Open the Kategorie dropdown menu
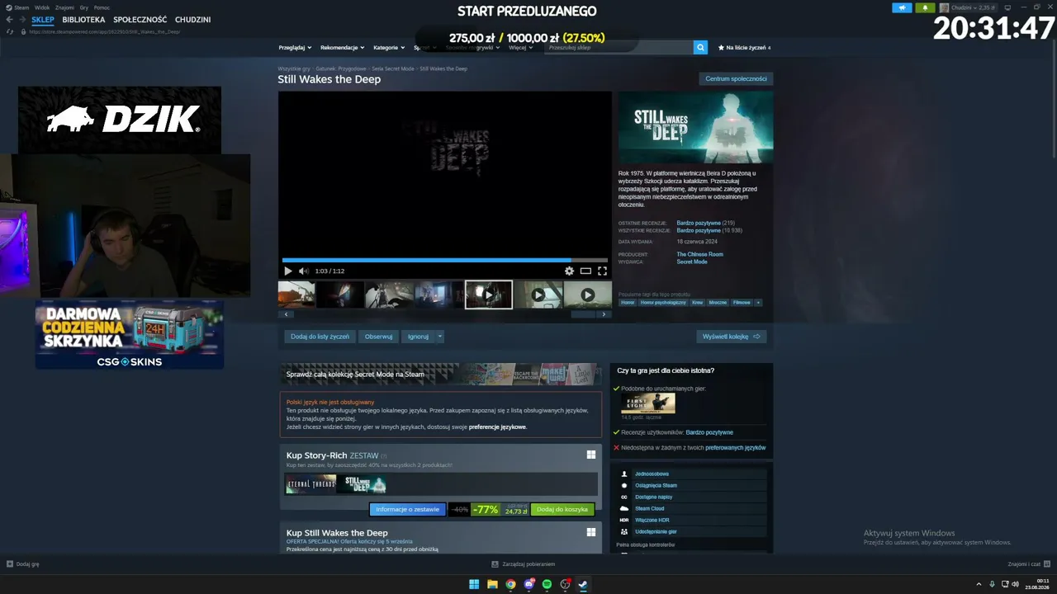This screenshot has height=594, width=1057. (389, 48)
